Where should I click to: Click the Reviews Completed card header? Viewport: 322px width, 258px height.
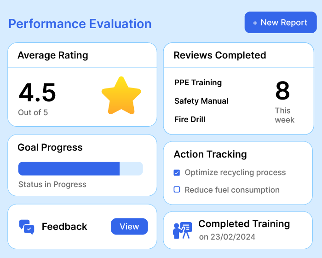[x=220, y=56]
